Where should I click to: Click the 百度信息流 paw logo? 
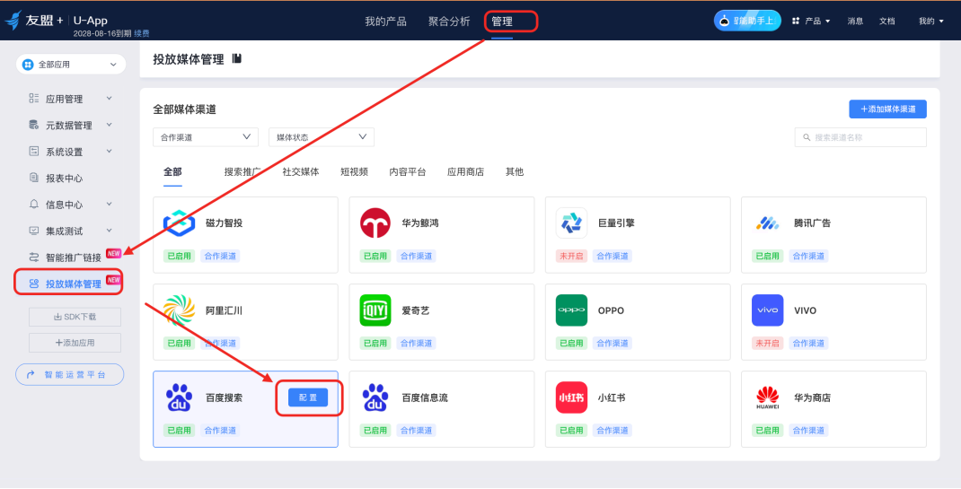tap(375, 397)
